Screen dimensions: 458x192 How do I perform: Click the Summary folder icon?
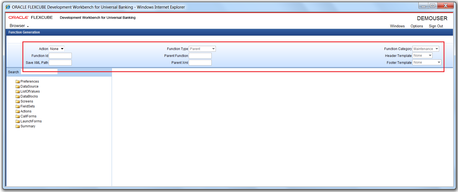pyautogui.click(x=18, y=126)
